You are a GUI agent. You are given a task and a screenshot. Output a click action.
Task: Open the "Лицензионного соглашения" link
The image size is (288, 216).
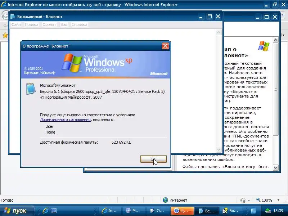66,120
